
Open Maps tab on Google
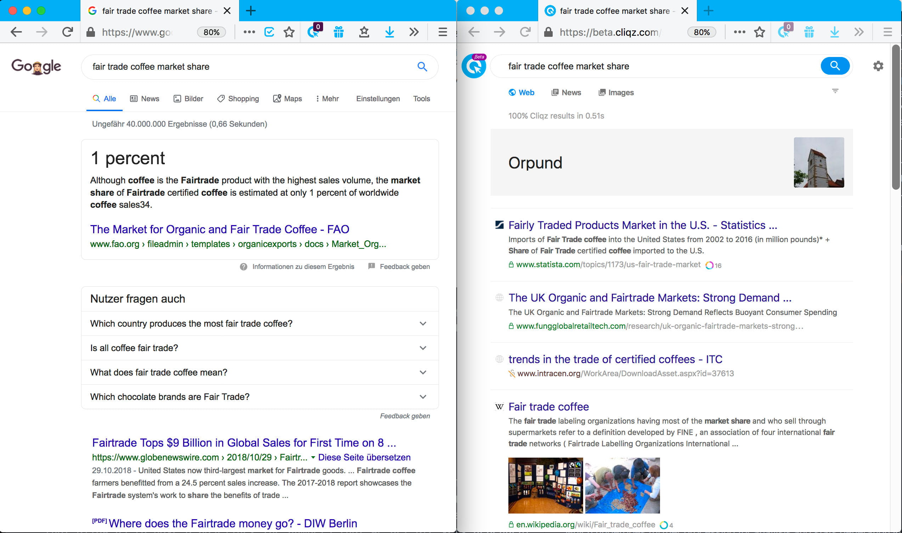pos(287,99)
